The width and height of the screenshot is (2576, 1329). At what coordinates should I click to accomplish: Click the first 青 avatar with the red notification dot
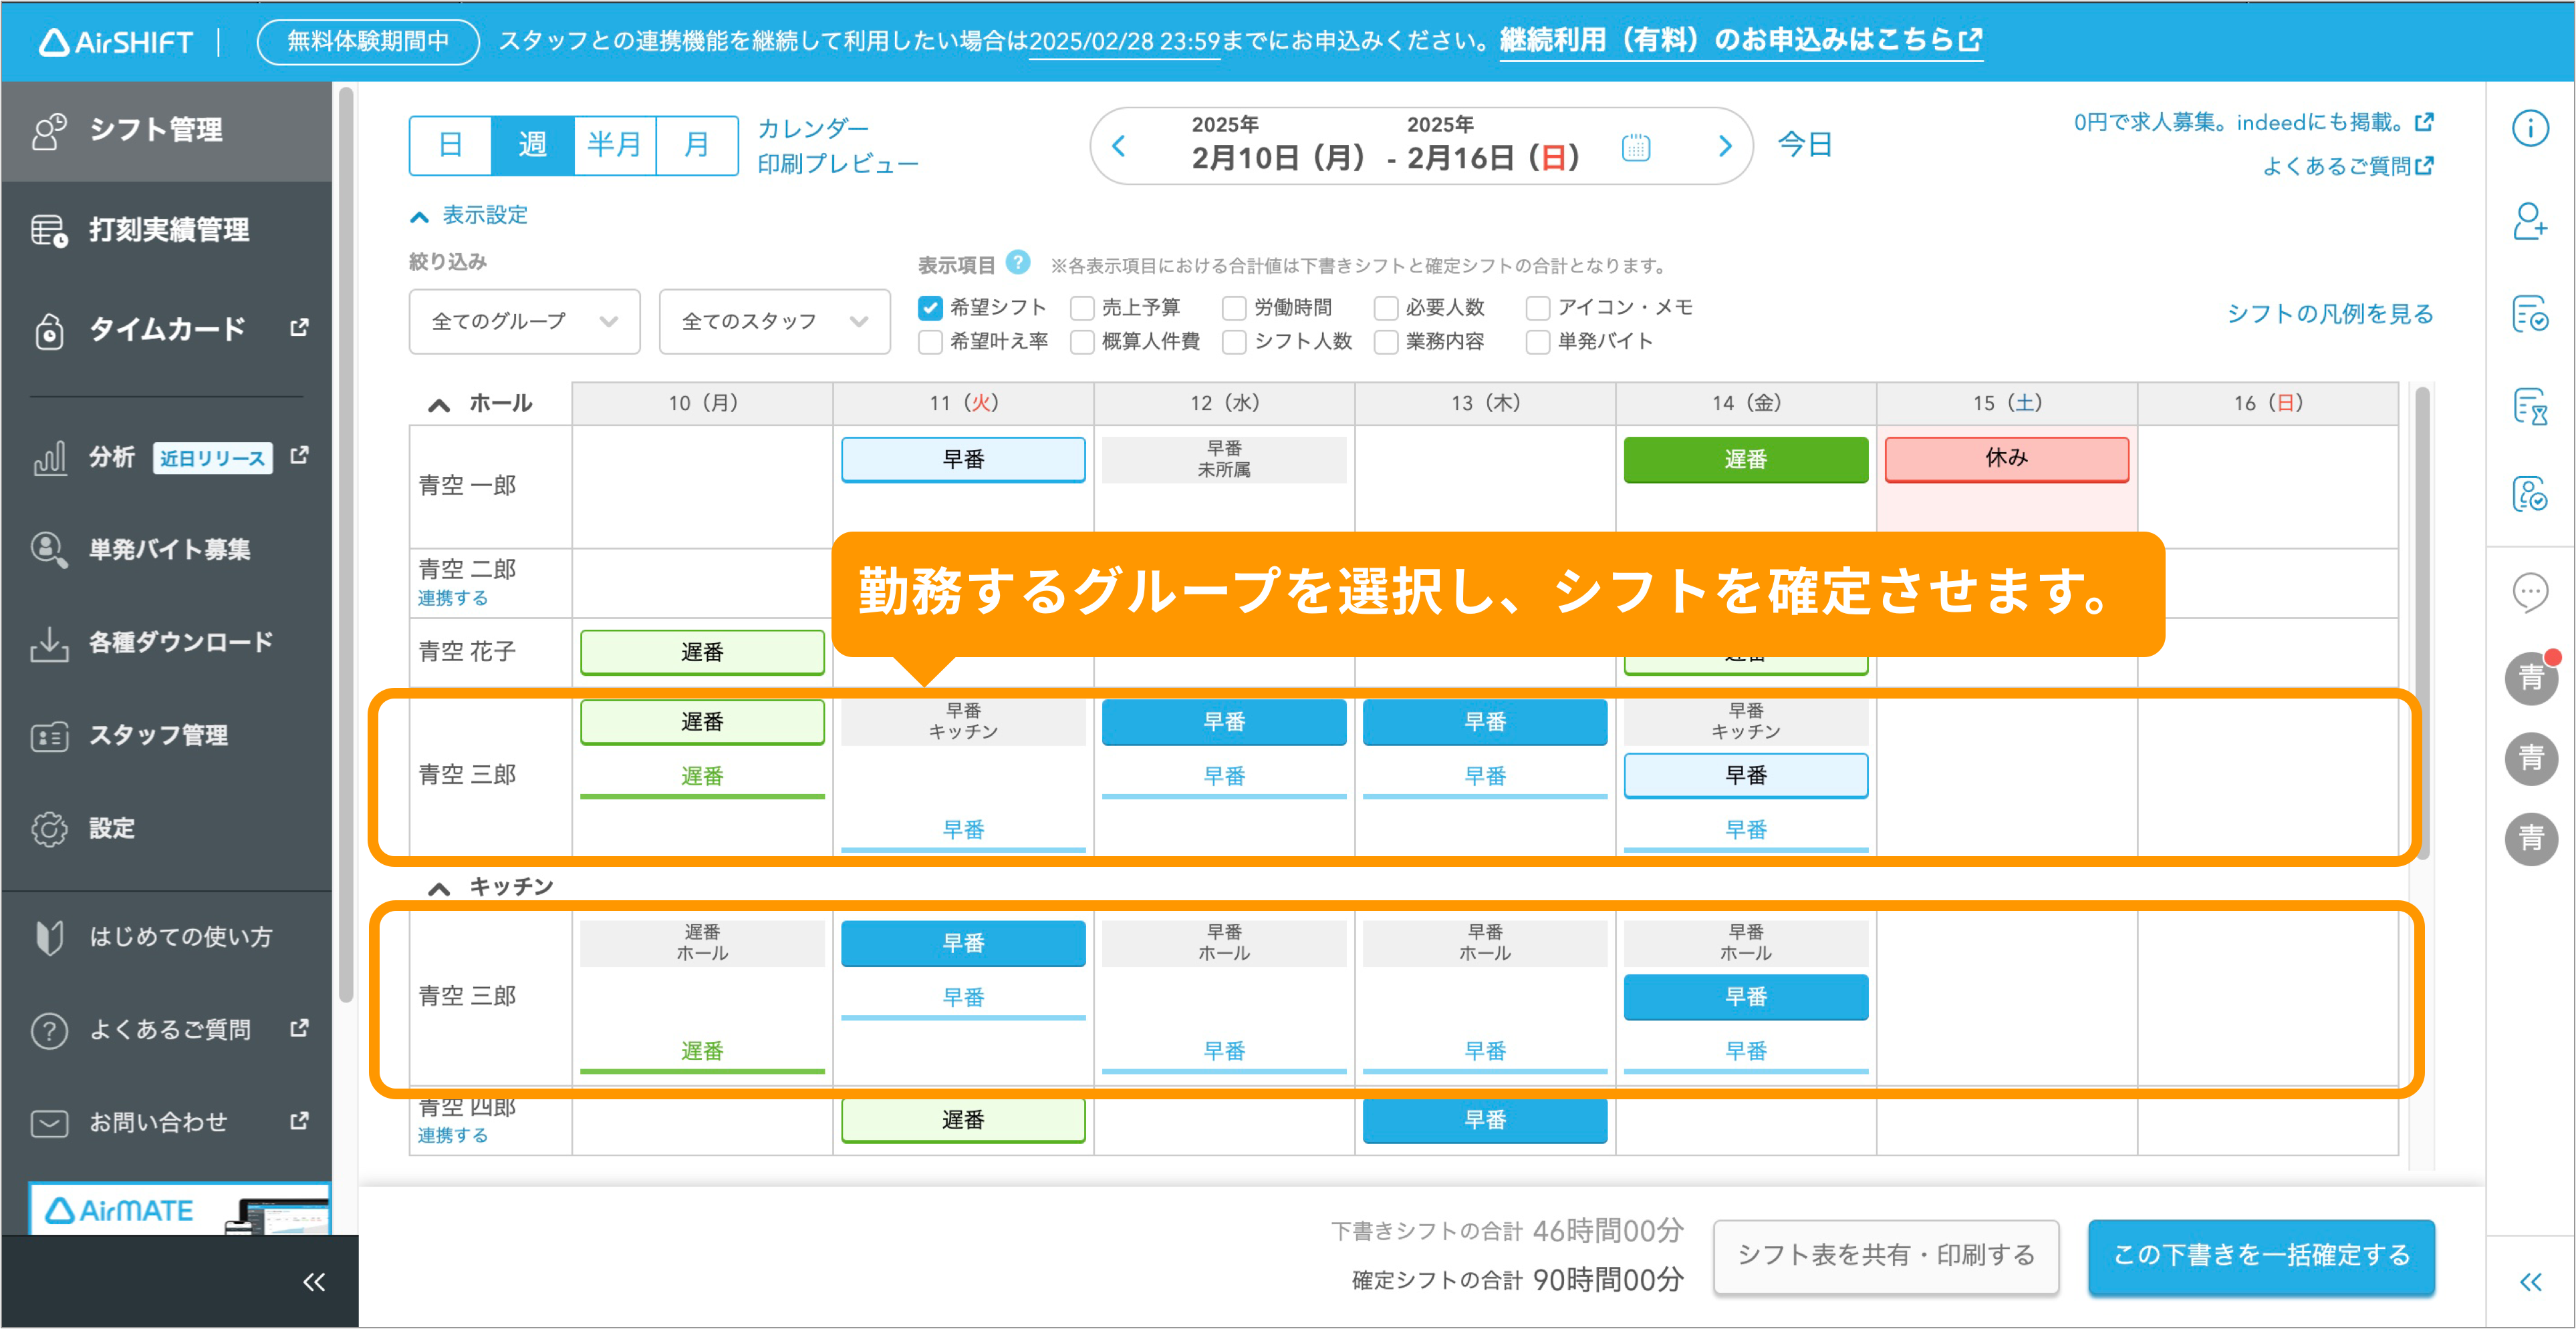click(2531, 679)
